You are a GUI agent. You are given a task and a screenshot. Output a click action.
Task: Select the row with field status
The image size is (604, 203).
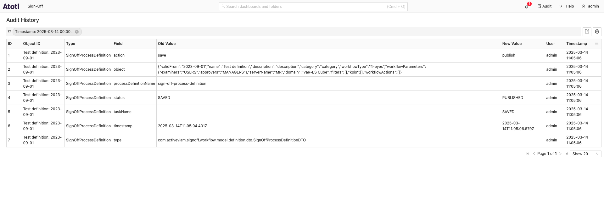pos(119,98)
